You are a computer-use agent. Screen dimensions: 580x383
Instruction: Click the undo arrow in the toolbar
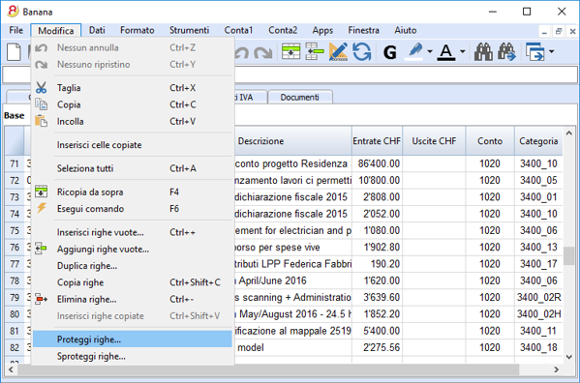pyautogui.click(x=242, y=52)
